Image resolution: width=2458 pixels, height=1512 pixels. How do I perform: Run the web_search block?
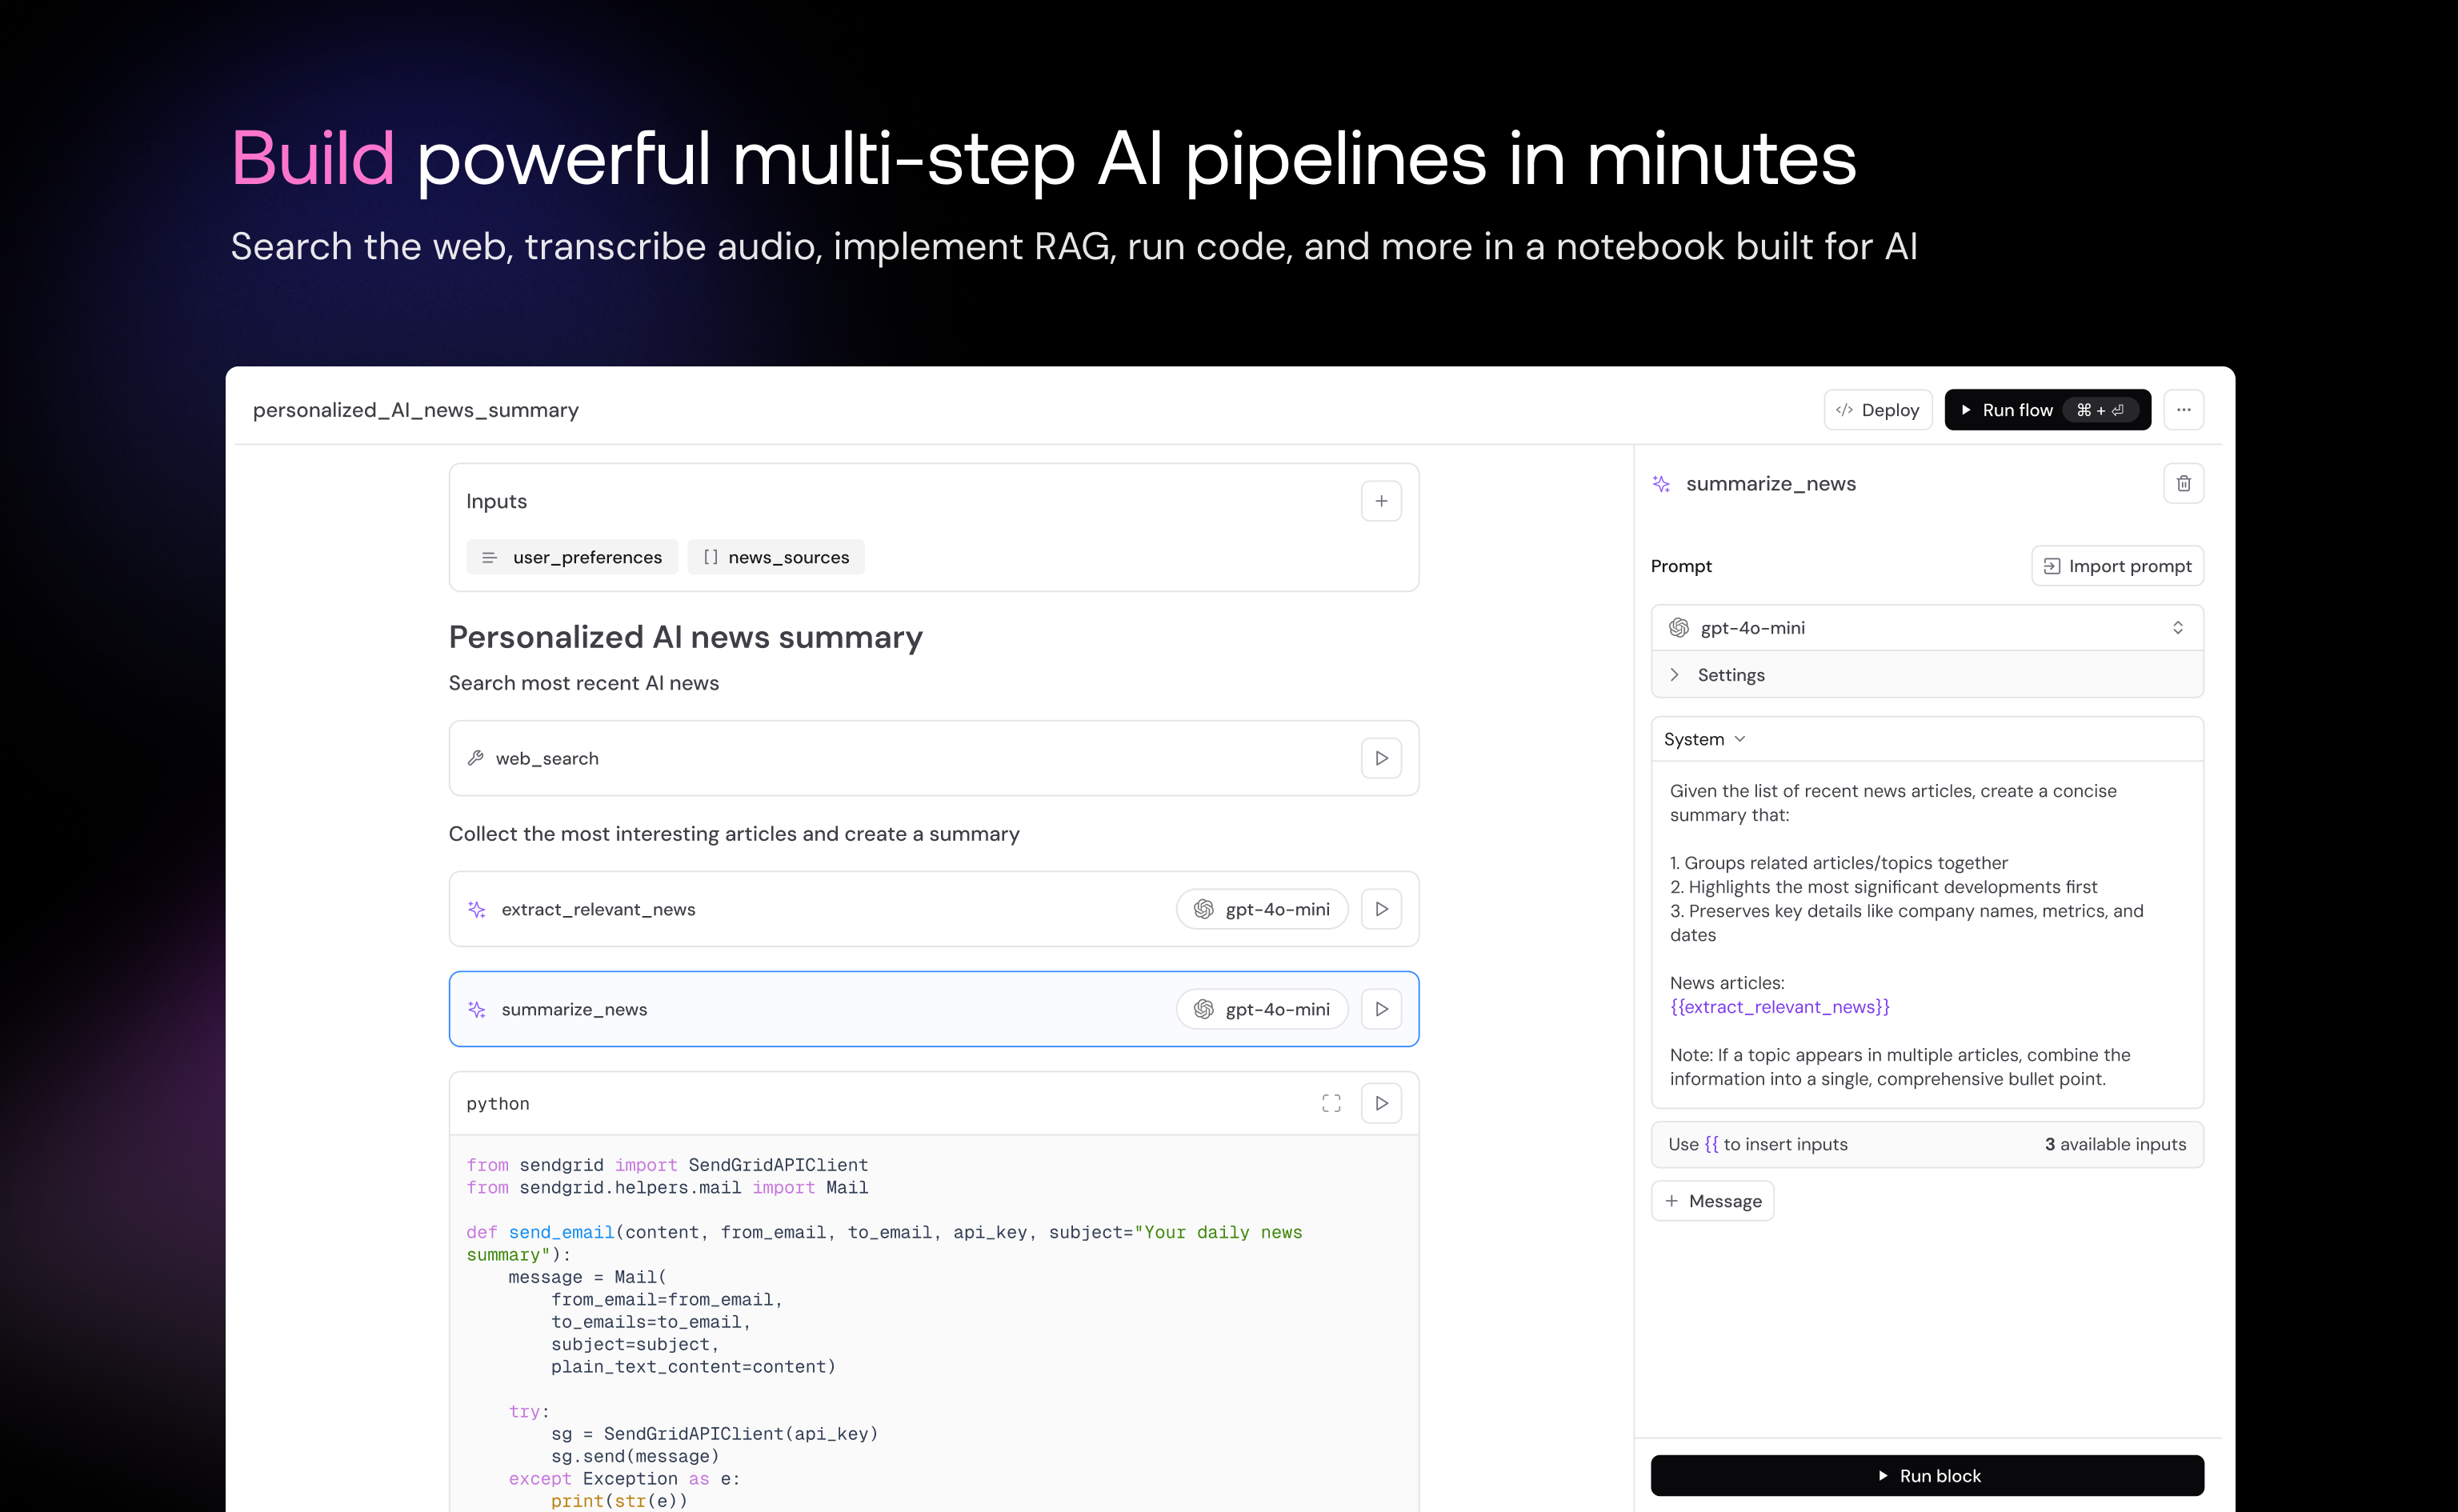pos(1381,758)
